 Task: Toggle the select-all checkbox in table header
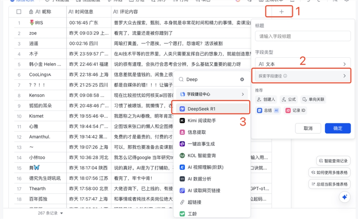(19, 11)
